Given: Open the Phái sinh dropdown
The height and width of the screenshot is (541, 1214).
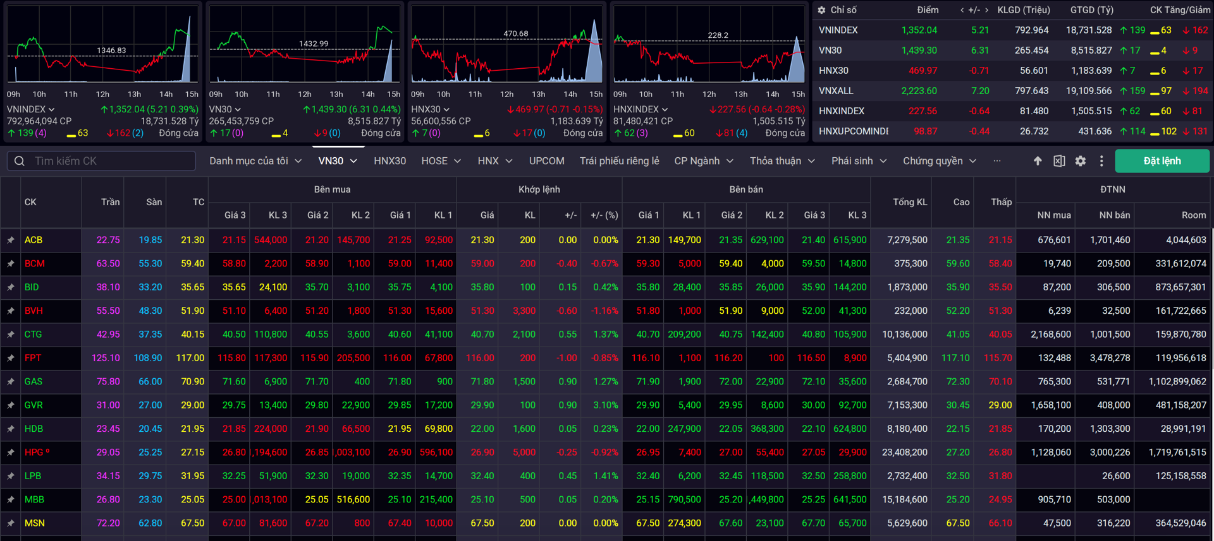Looking at the screenshot, I should click(859, 161).
